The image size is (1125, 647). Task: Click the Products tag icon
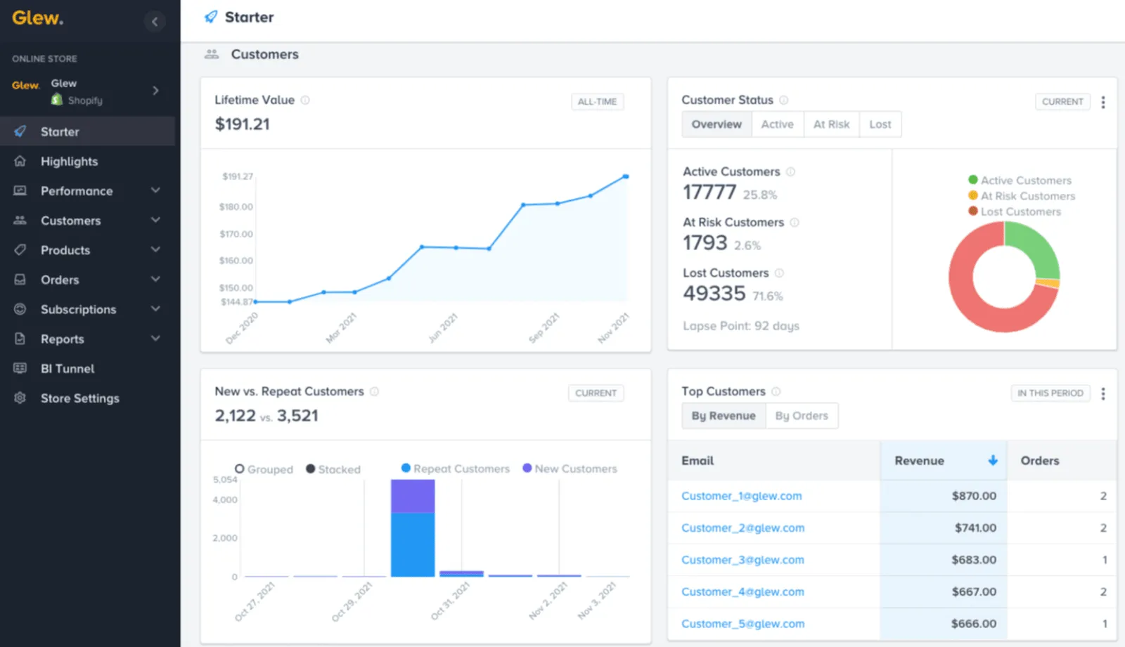20,249
